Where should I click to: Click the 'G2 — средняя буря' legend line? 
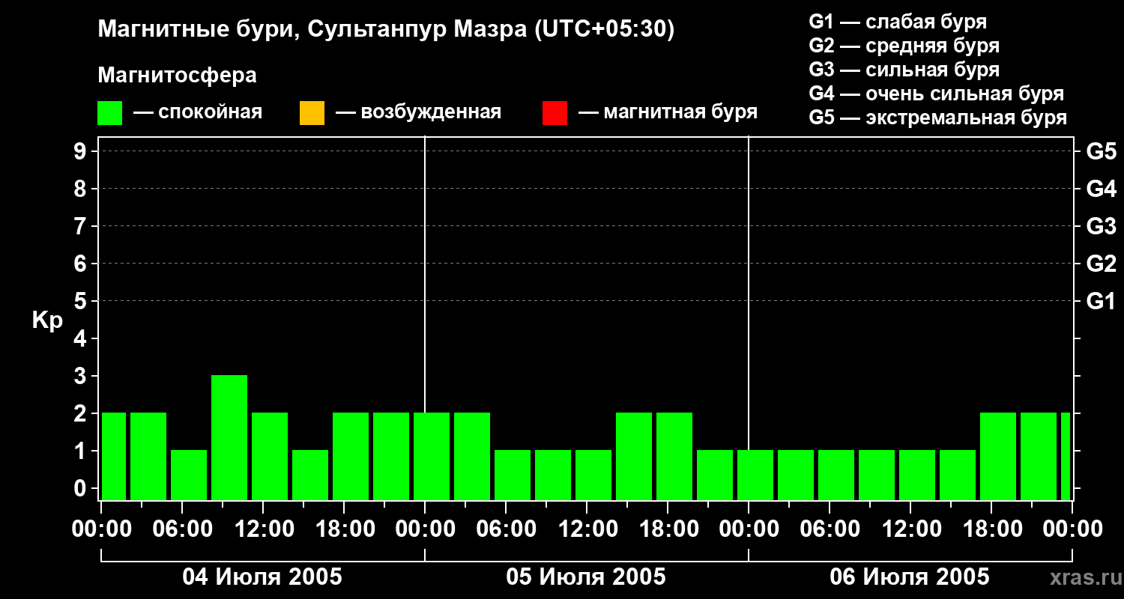(x=904, y=46)
